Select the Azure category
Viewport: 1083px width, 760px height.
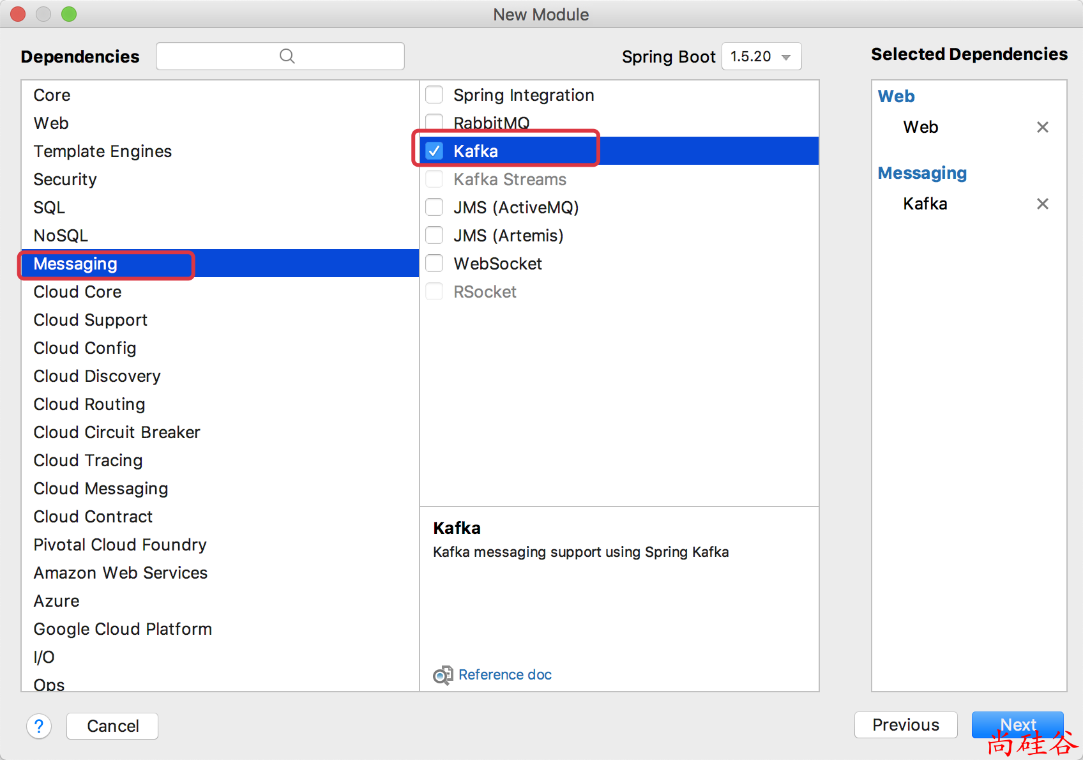(x=220, y=601)
